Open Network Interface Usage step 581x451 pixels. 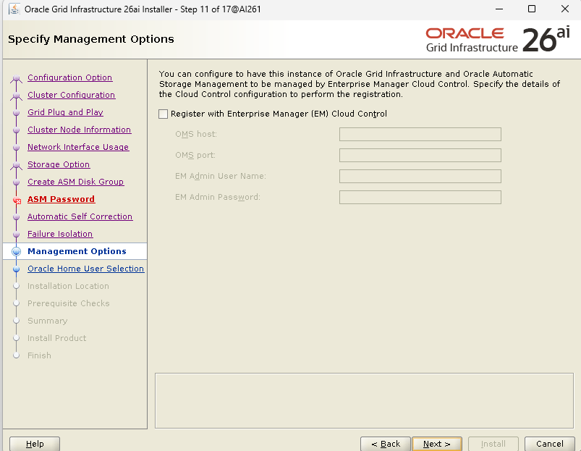click(x=78, y=147)
